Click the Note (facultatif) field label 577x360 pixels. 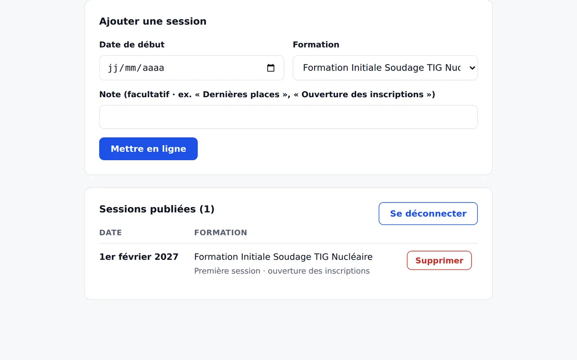coord(267,94)
